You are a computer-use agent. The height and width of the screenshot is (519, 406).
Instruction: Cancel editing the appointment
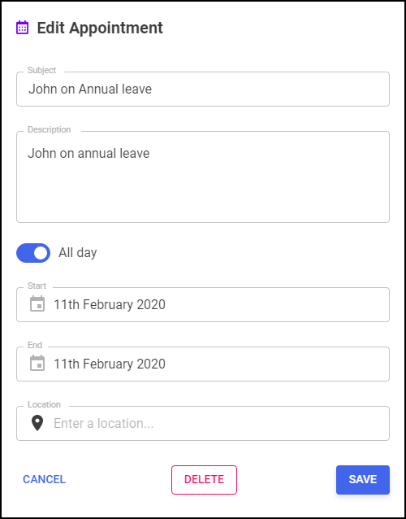click(45, 480)
